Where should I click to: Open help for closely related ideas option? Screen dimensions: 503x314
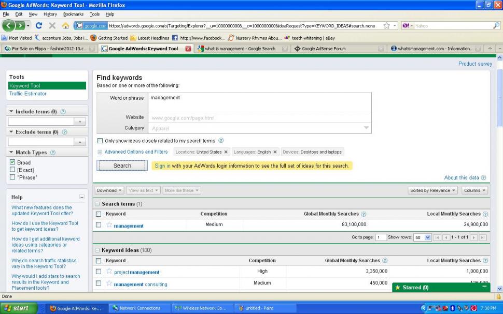(221, 141)
